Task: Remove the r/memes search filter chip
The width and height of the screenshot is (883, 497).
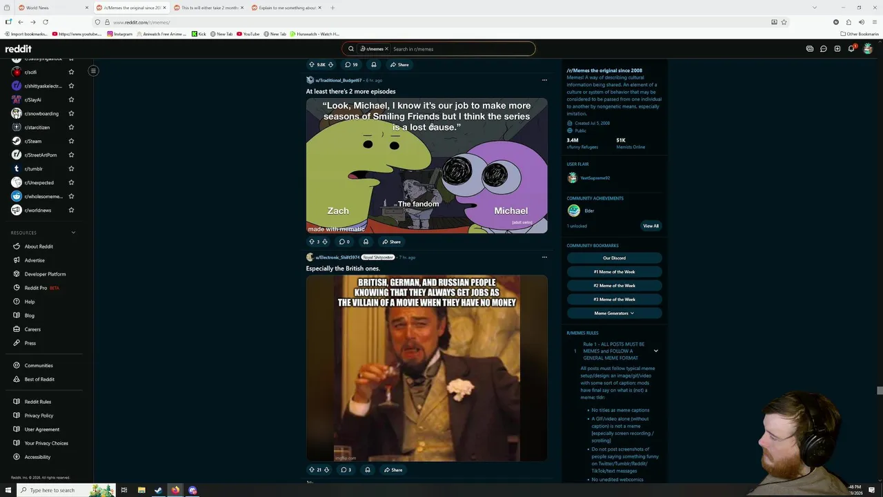Action: tap(386, 49)
